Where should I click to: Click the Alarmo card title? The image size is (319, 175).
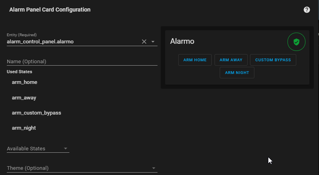[x=182, y=41]
